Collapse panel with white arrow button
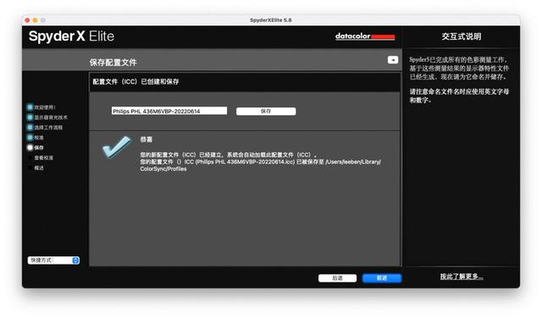 [393, 60]
